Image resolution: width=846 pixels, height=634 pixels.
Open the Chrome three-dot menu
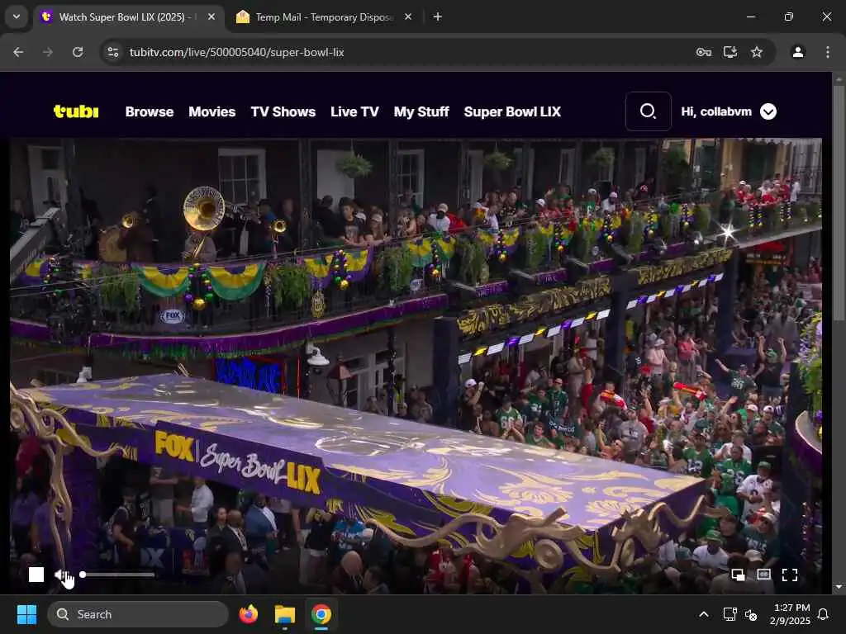pyautogui.click(x=827, y=52)
